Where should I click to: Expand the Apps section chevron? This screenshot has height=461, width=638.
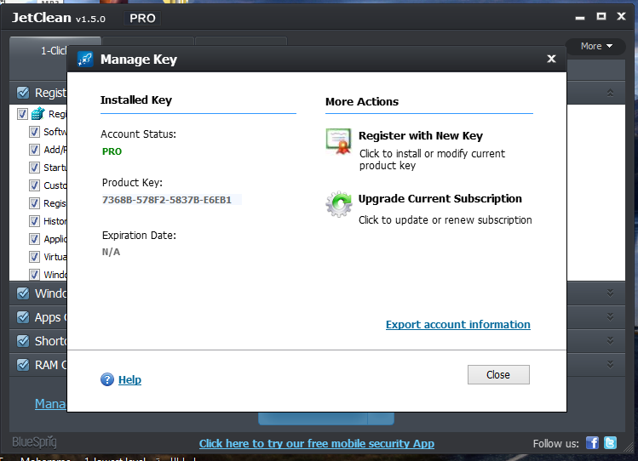(x=610, y=316)
